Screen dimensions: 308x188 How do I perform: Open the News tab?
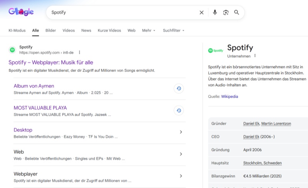(86, 30)
